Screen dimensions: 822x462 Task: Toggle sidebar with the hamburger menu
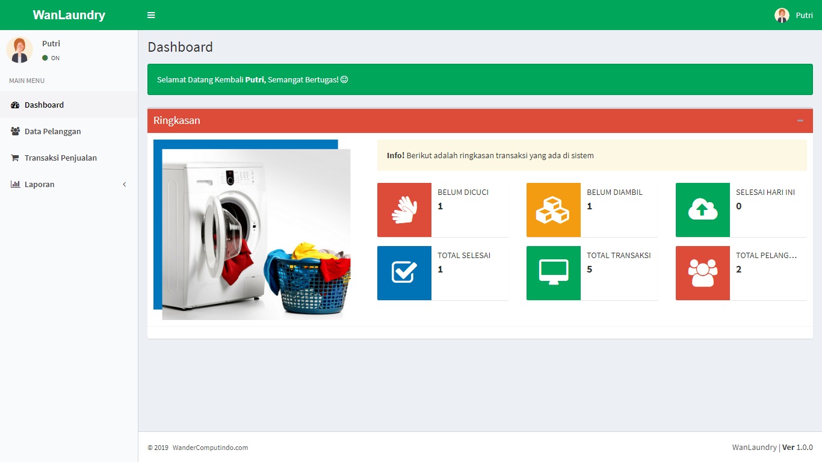[151, 15]
